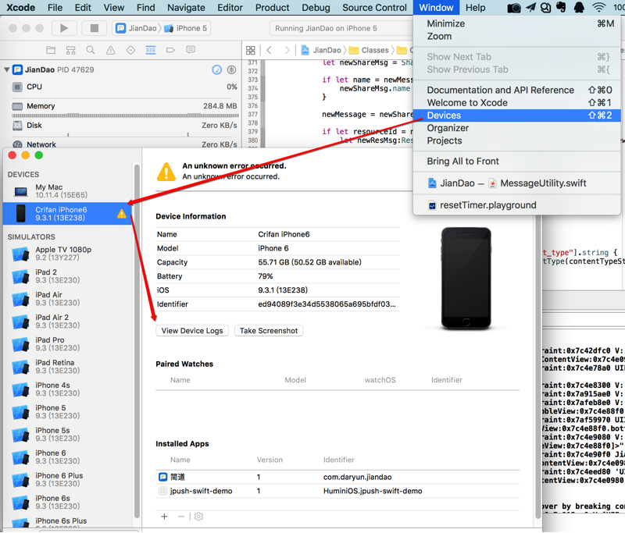Click the Stop button in Xcode toolbar
This screenshot has height=533, width=625.
95,28
